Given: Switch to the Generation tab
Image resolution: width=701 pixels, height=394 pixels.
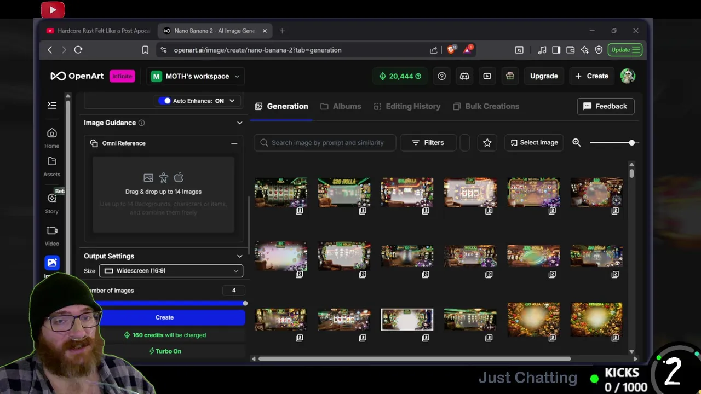Looking at the screenshot, I should [281, 106].
